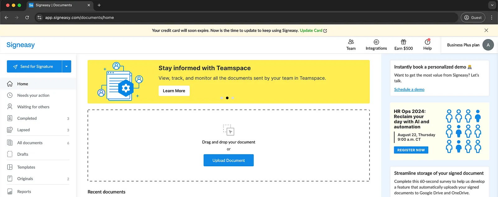Click the REGISTER NOW button
The image size is (498, 197).
pos(411,150)
